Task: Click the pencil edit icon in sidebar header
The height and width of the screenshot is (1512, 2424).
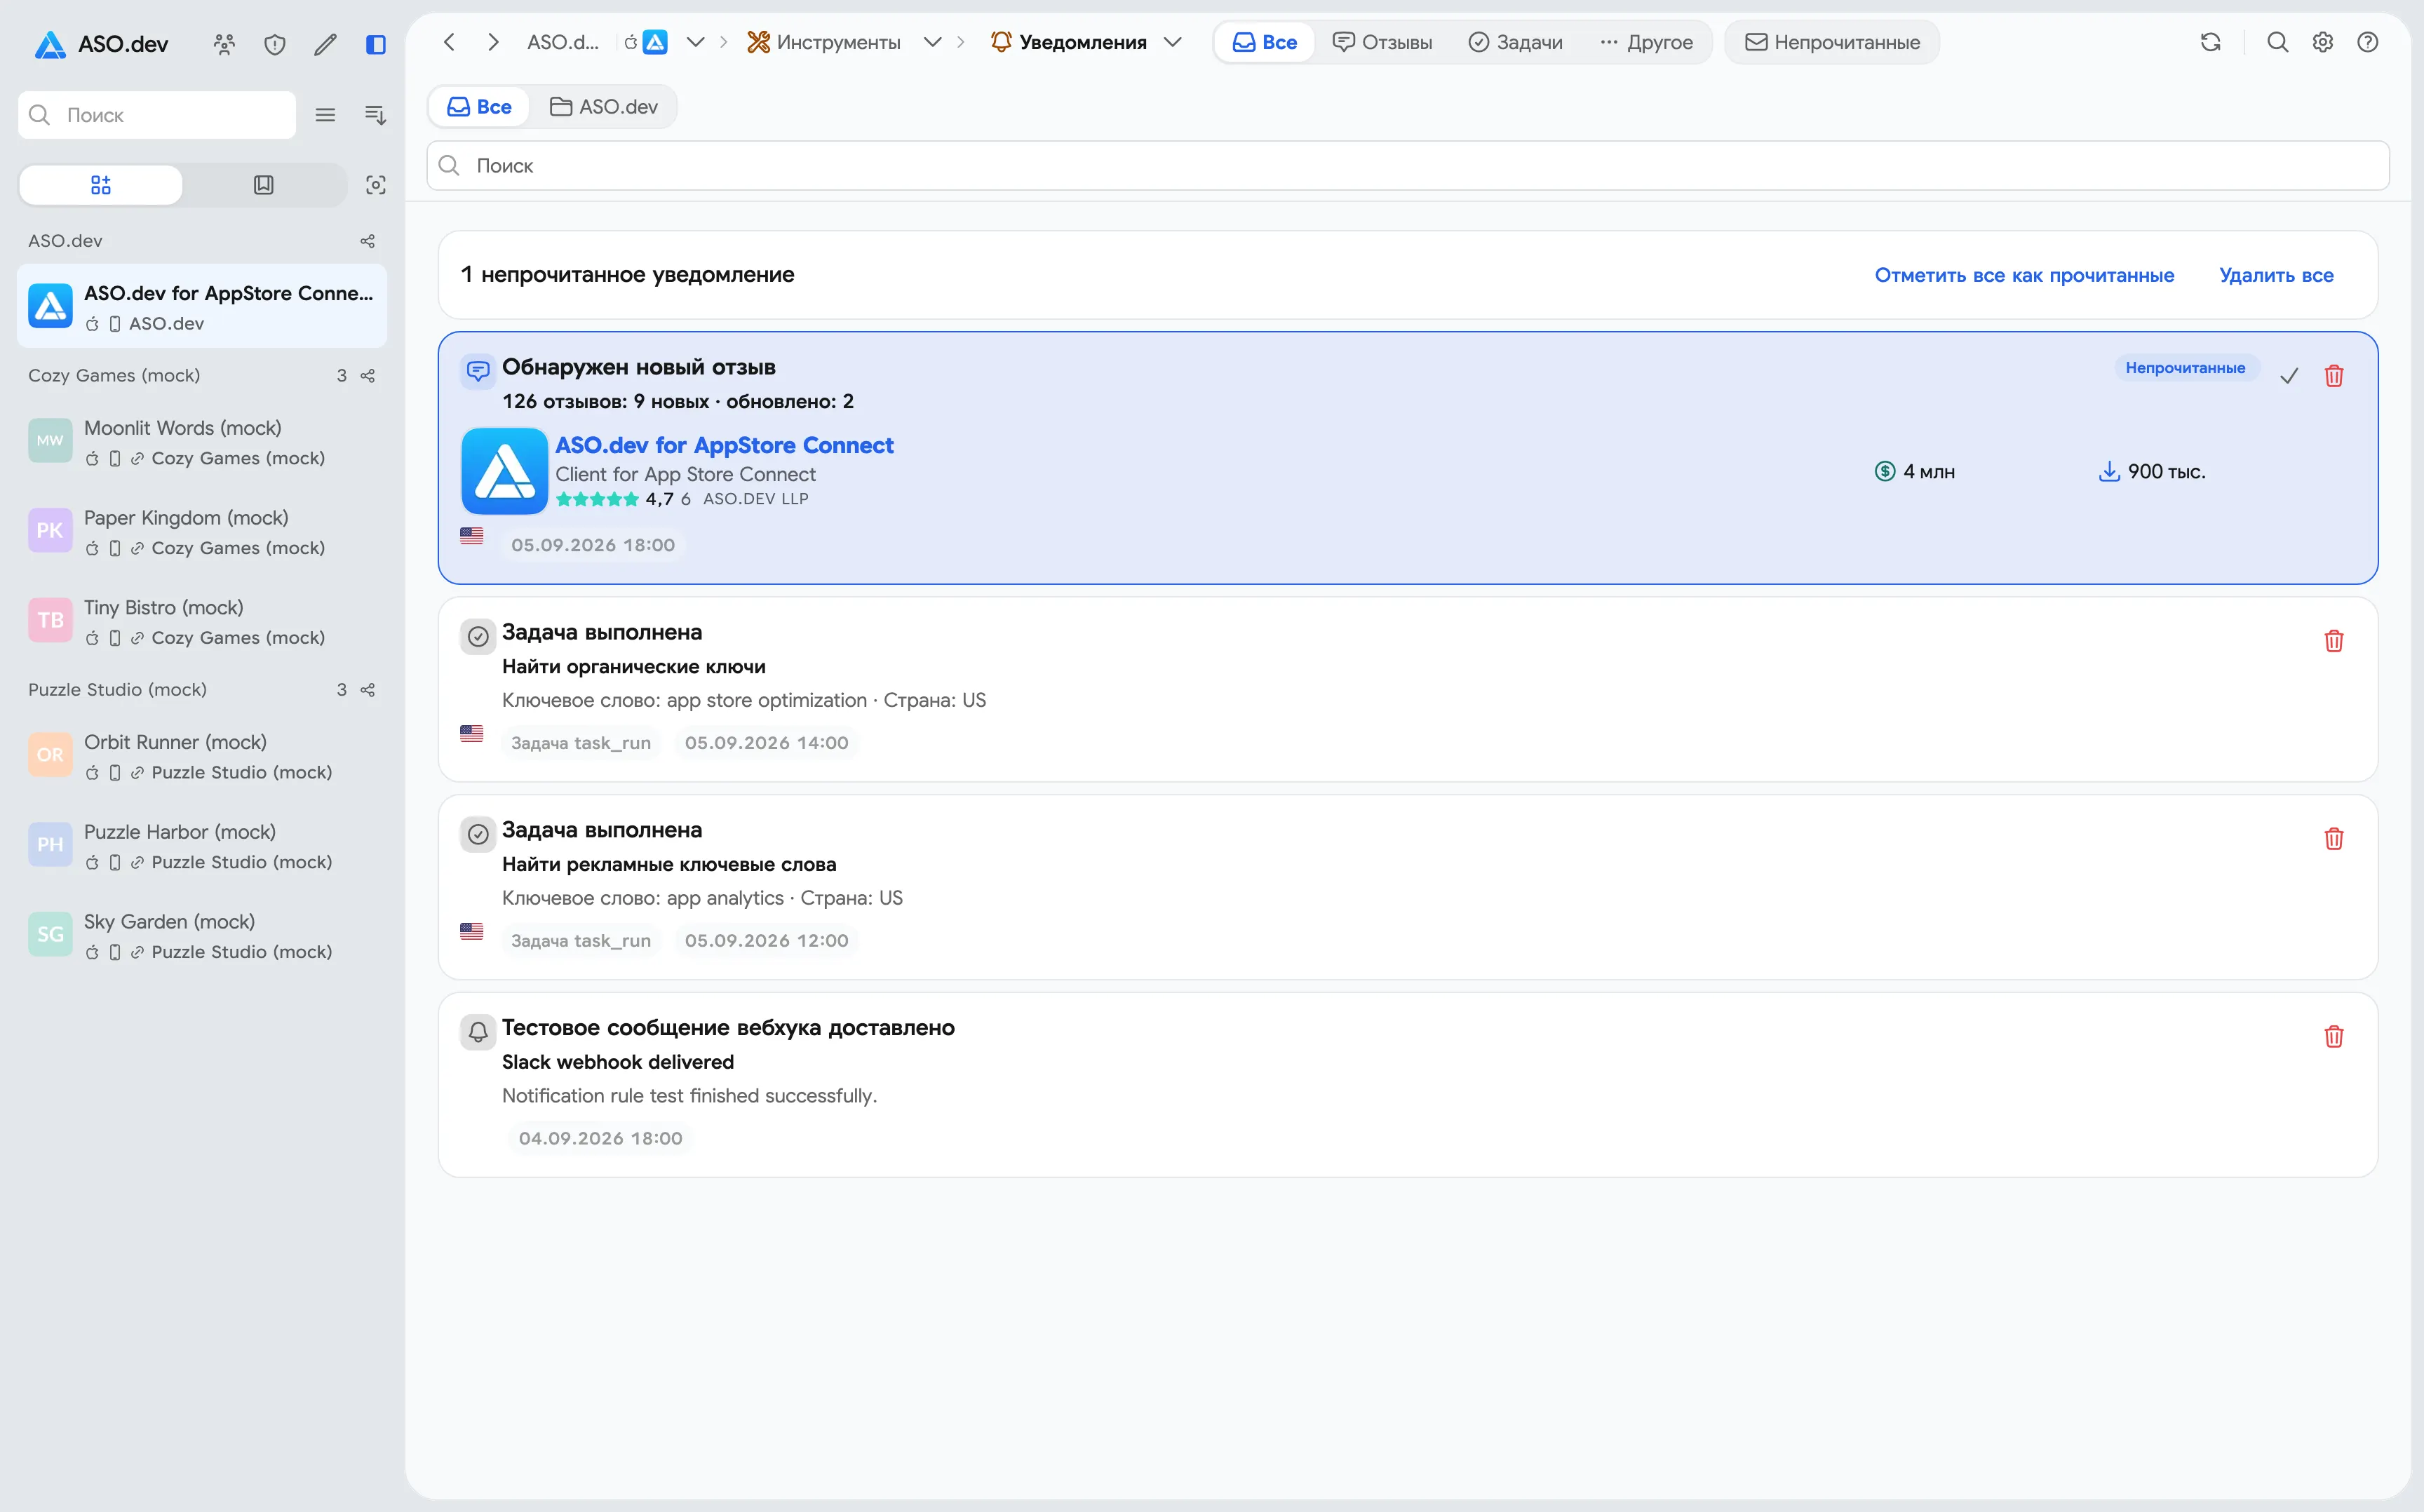Action: pos(325,44)
